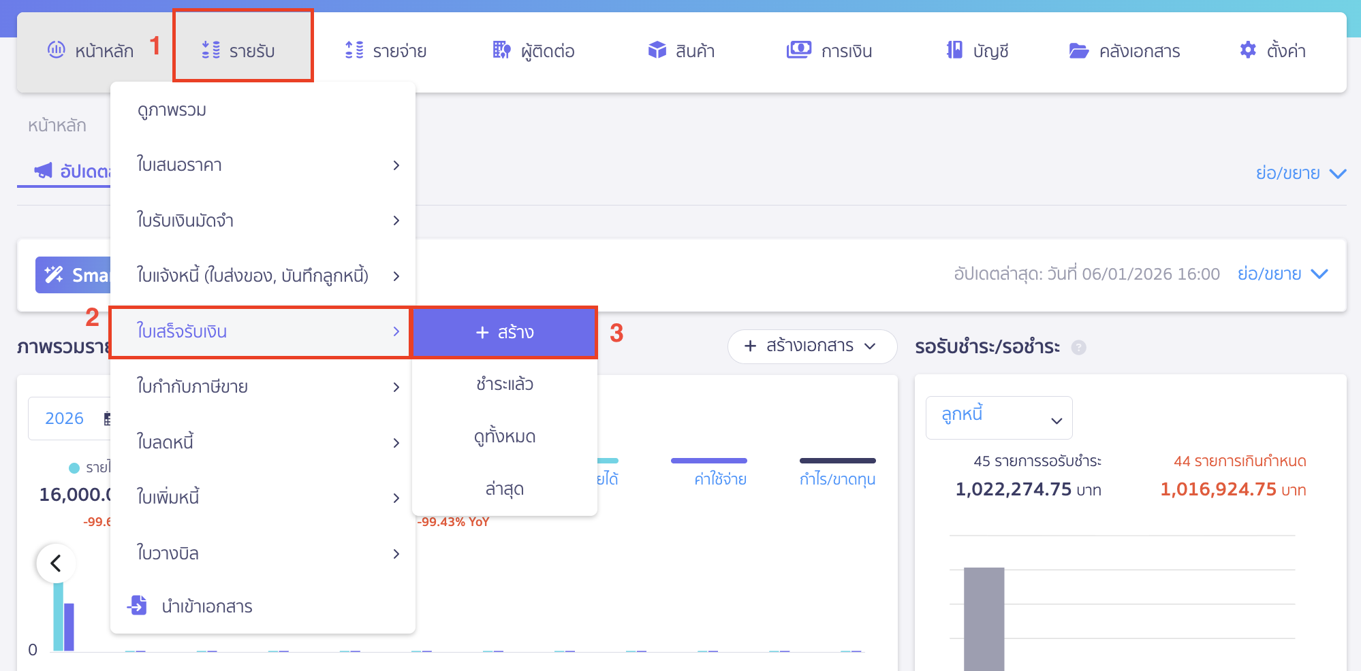Image resolution: width=1361 pixels, height=671 pixels.
Task: Click the left arrow on the chart
Action: click(x=56, y=563)
